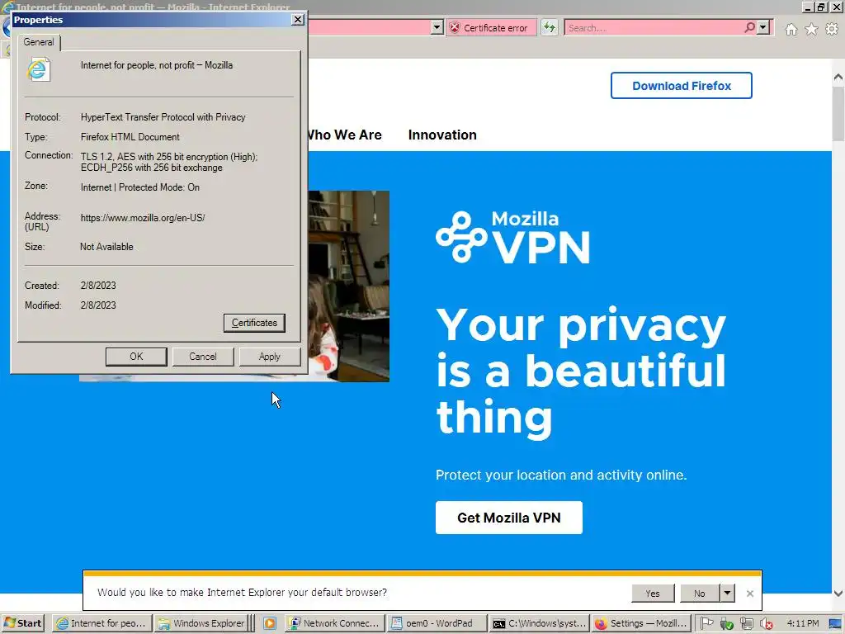Click the Mozilla VPN logo

[x=512, y=237]
